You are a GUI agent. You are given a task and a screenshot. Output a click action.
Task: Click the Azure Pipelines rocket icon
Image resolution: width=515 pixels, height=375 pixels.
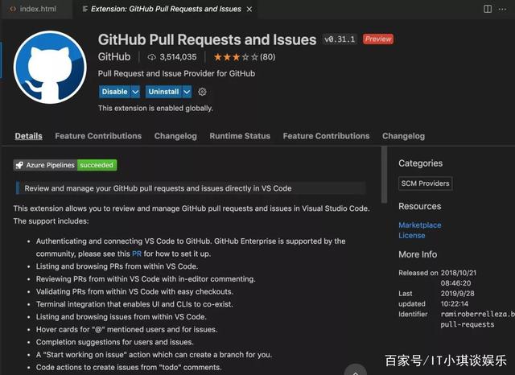pyautogui.click(x=19, y=165)
